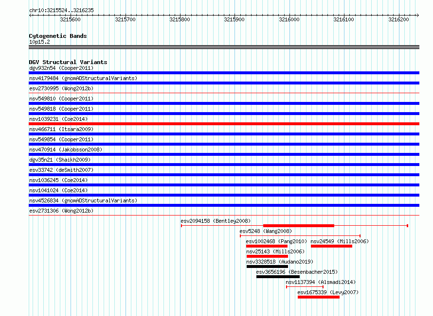Click ruler position 3215900
This screenshot has height=316, width=433.
234,19
